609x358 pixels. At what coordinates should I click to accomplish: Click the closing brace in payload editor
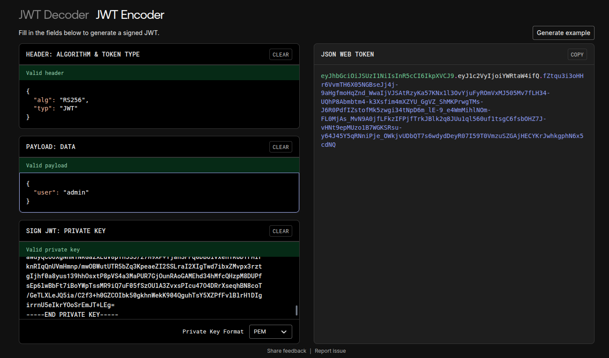(28, 201)
